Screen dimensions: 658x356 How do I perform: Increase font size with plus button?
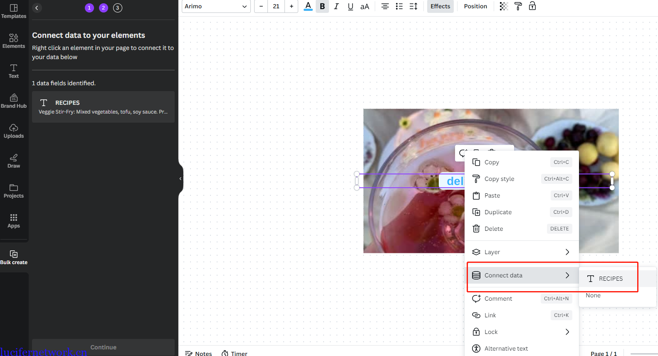point(292,6)
